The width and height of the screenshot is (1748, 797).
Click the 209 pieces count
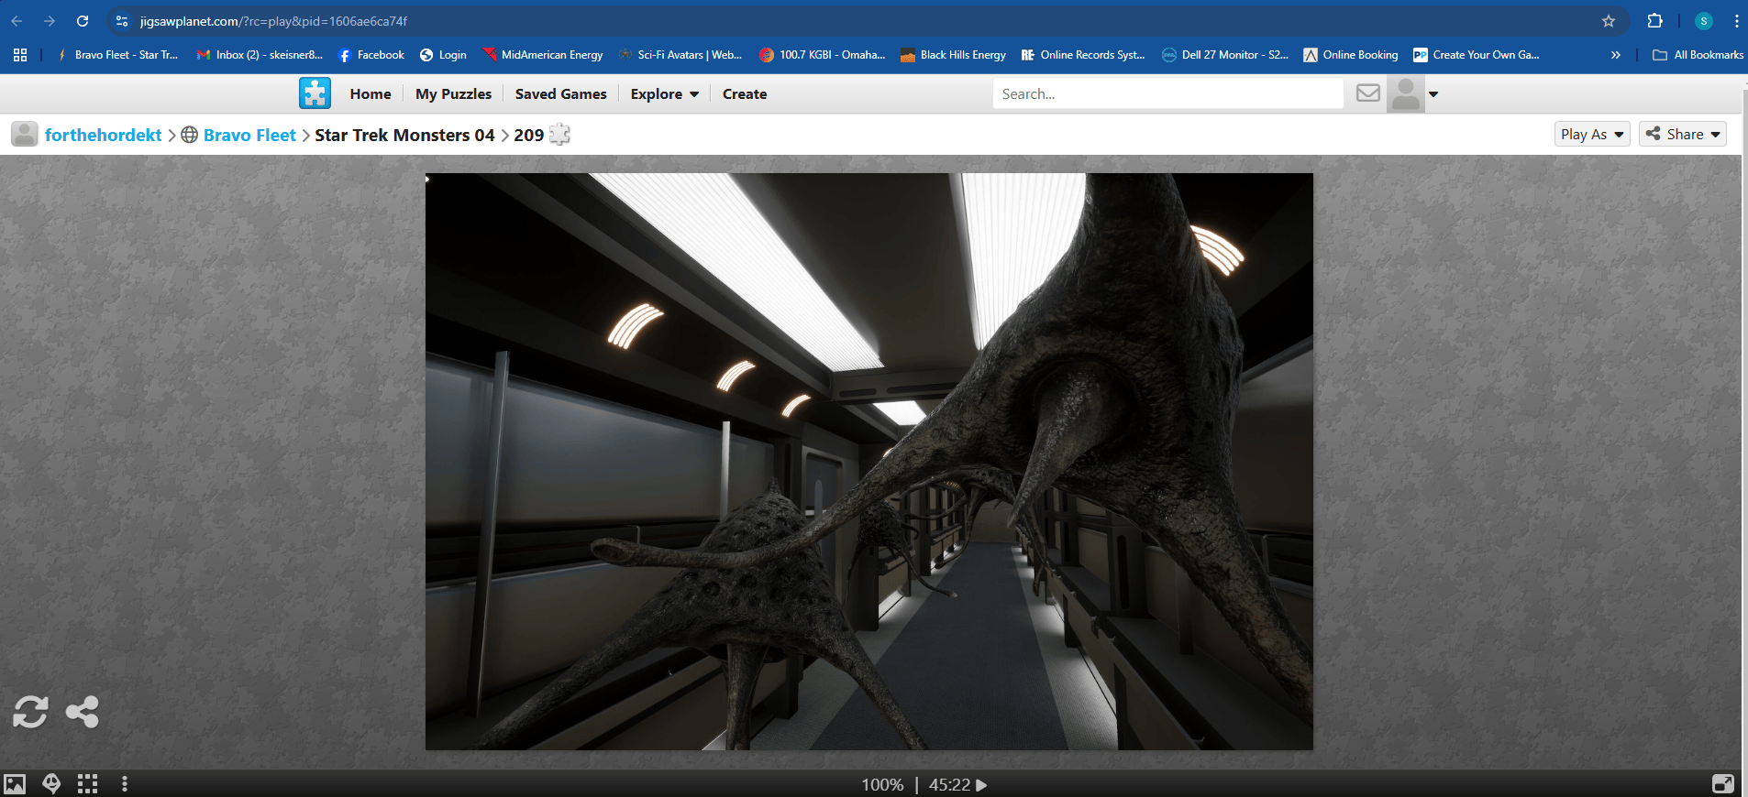[528, 135]
